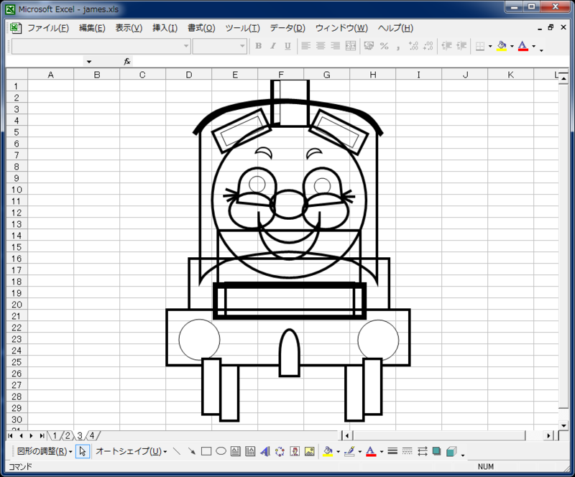Expand the formatting toolbar Fill Color arrow

pos(512,46)
